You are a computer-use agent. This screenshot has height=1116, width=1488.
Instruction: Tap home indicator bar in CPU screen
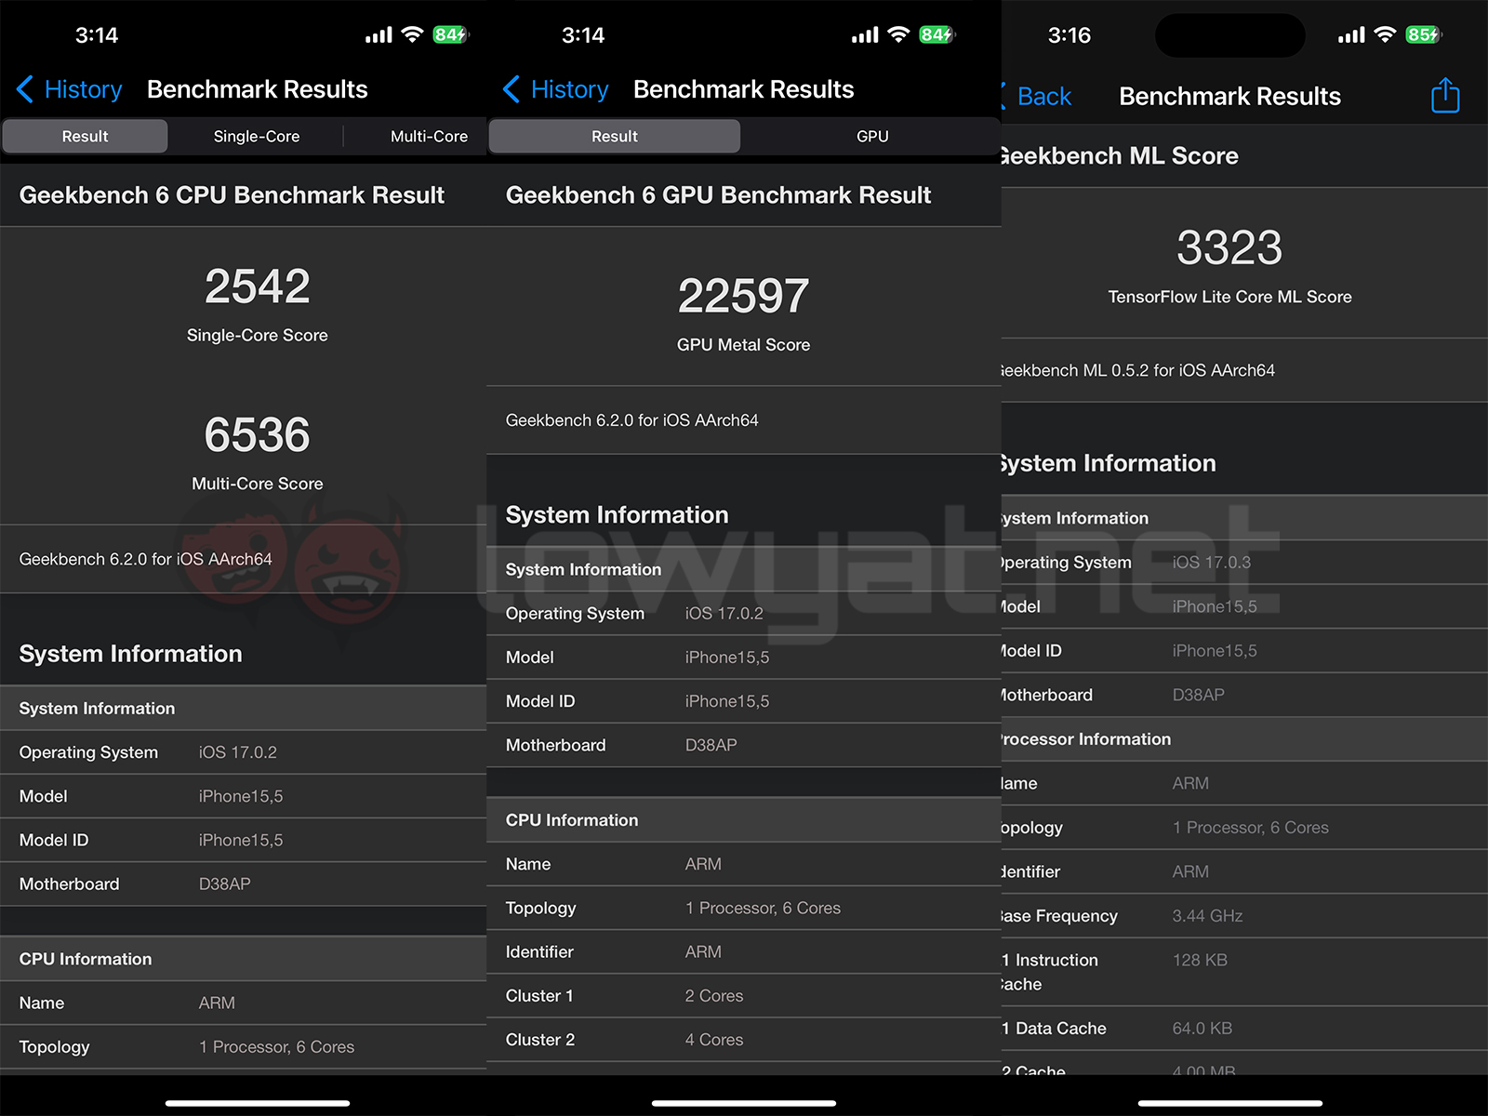(x=258, y=1103)
